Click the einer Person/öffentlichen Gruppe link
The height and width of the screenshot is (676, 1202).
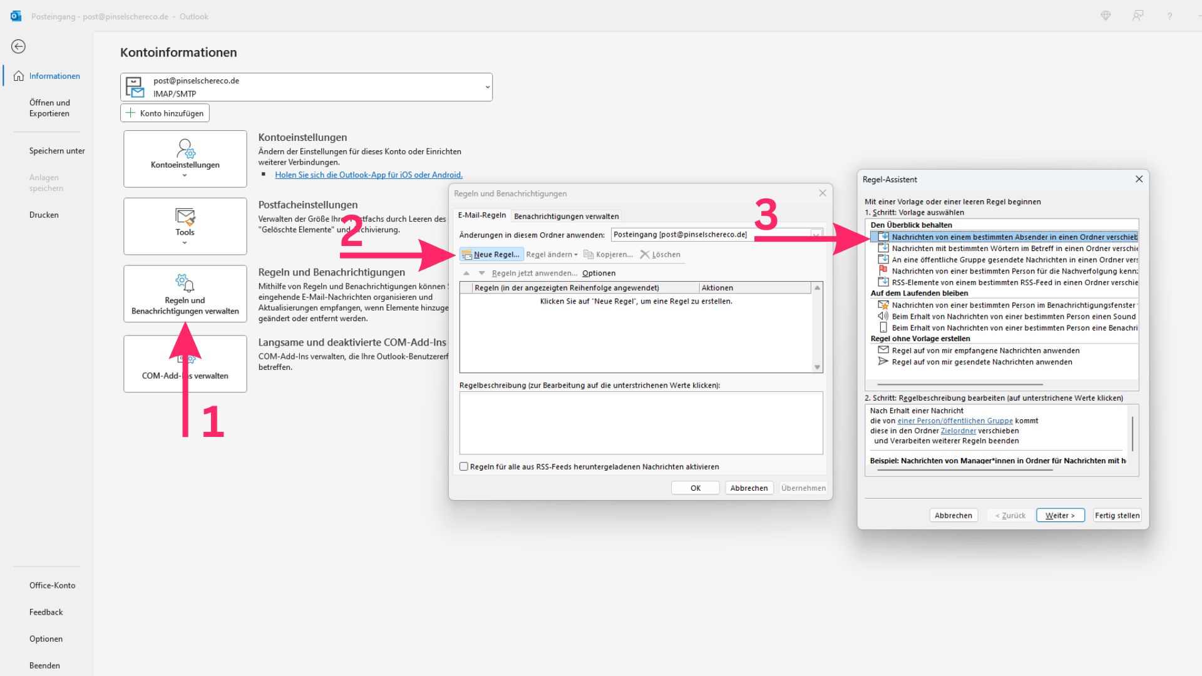coord(955,421)
